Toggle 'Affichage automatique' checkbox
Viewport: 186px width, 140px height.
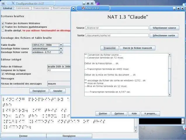pos(3,74)
